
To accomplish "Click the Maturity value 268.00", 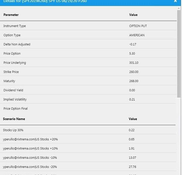I will tap(134, 81).
